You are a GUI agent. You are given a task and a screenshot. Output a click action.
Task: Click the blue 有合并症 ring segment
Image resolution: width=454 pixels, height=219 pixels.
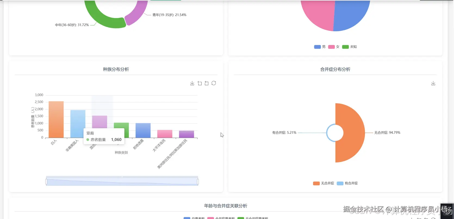[327, 133]
